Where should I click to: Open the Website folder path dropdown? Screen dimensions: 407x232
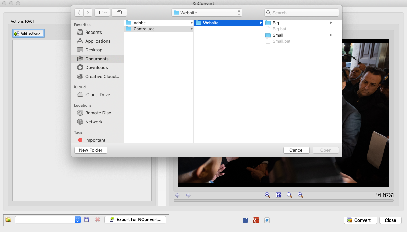207,13
